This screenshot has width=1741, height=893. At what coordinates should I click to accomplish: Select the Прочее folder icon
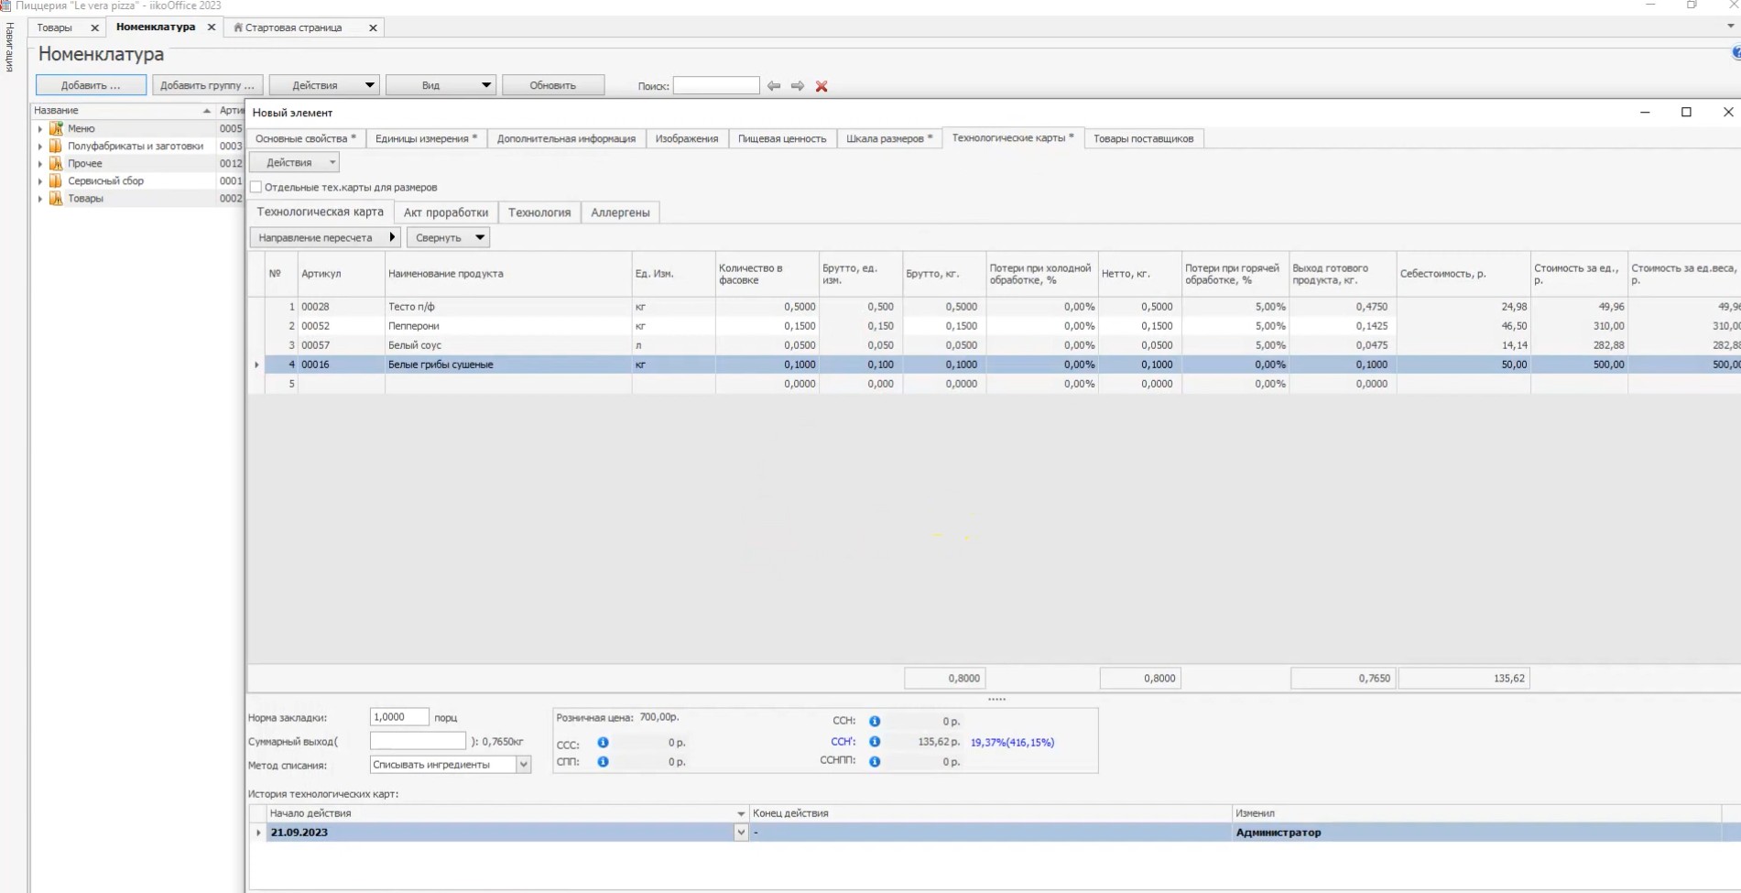pyautogui.click(x=56, y=163)
